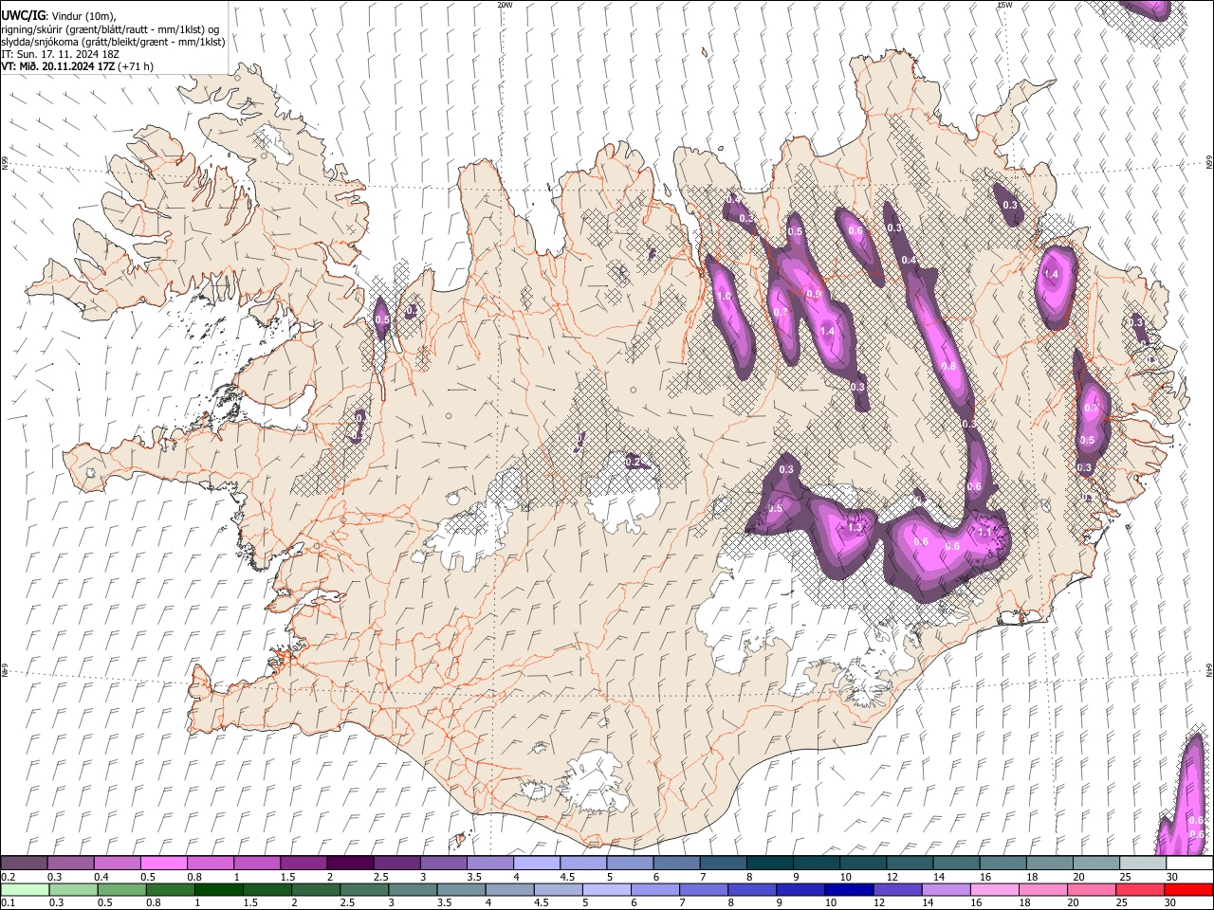Viewport: 1214px width, 910px height.
Task: Click the 15W longitude label at top
Action: coord(1003,5)
